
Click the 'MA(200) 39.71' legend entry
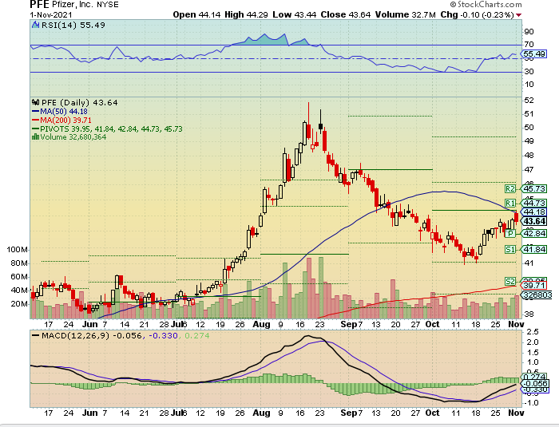[x=65, y=120]
